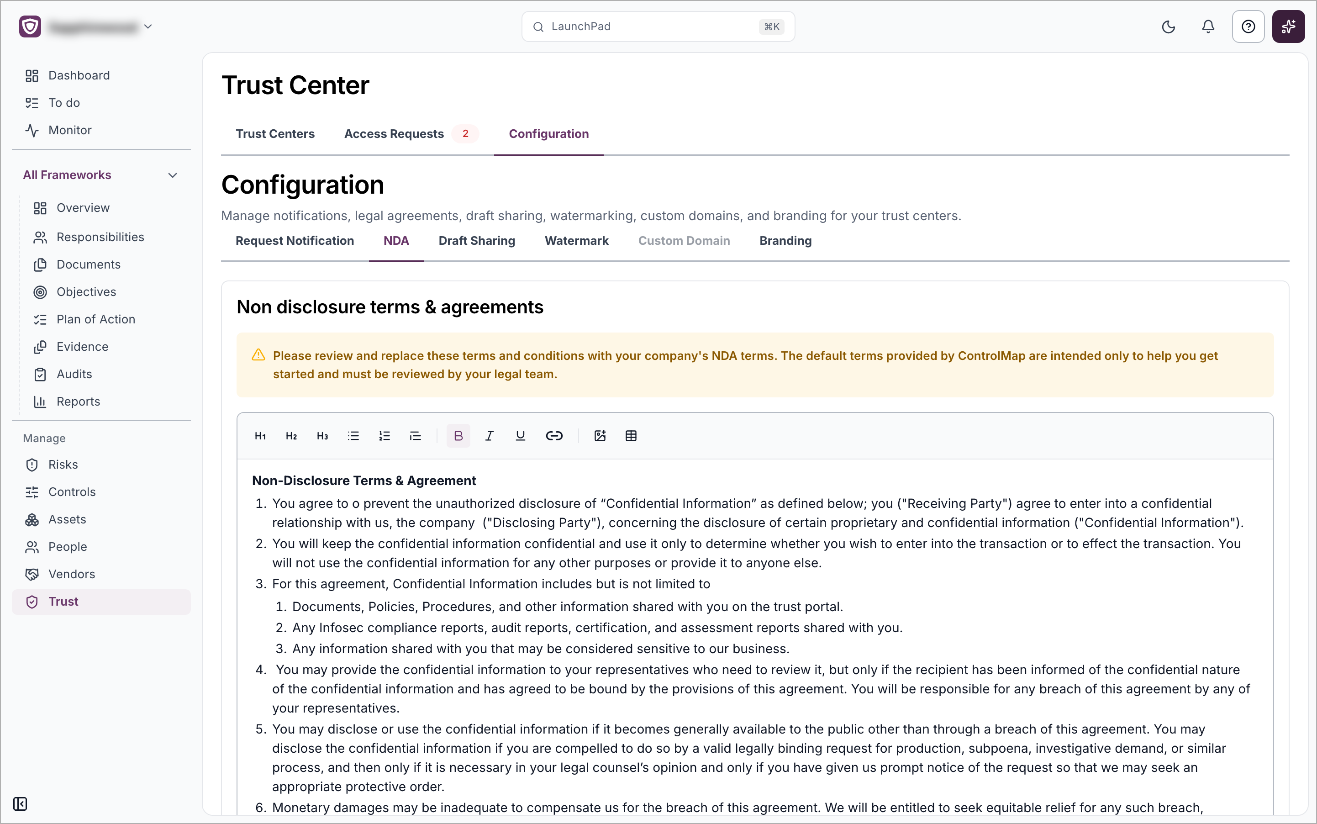Image resolution: width=1317 pixels, height=824 pixels.
Task: Open the AI assistant sparkle button
Action: point(1288,26)
